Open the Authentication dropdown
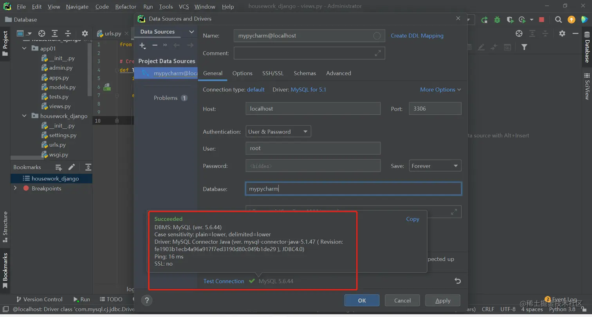The image size is (592, 317). point(278,131)
